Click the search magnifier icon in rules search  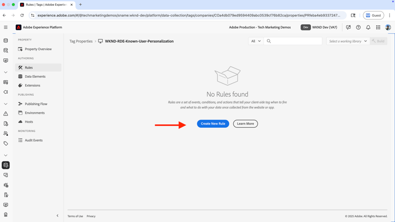(x=269, y=41)
